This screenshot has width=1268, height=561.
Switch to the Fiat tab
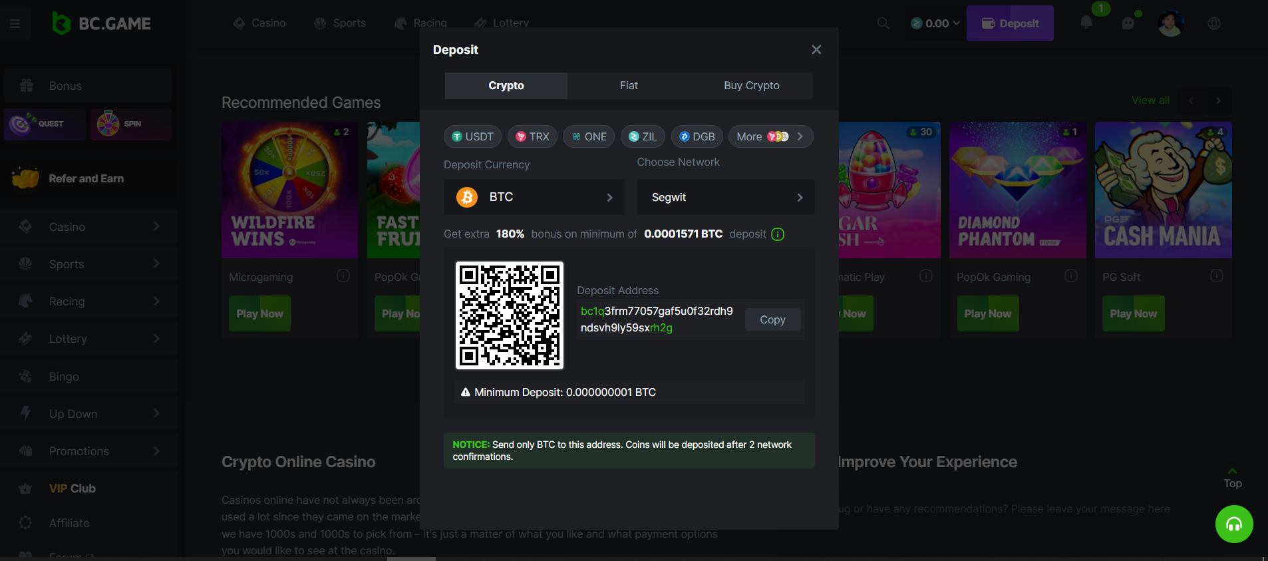tap(629, 86)
